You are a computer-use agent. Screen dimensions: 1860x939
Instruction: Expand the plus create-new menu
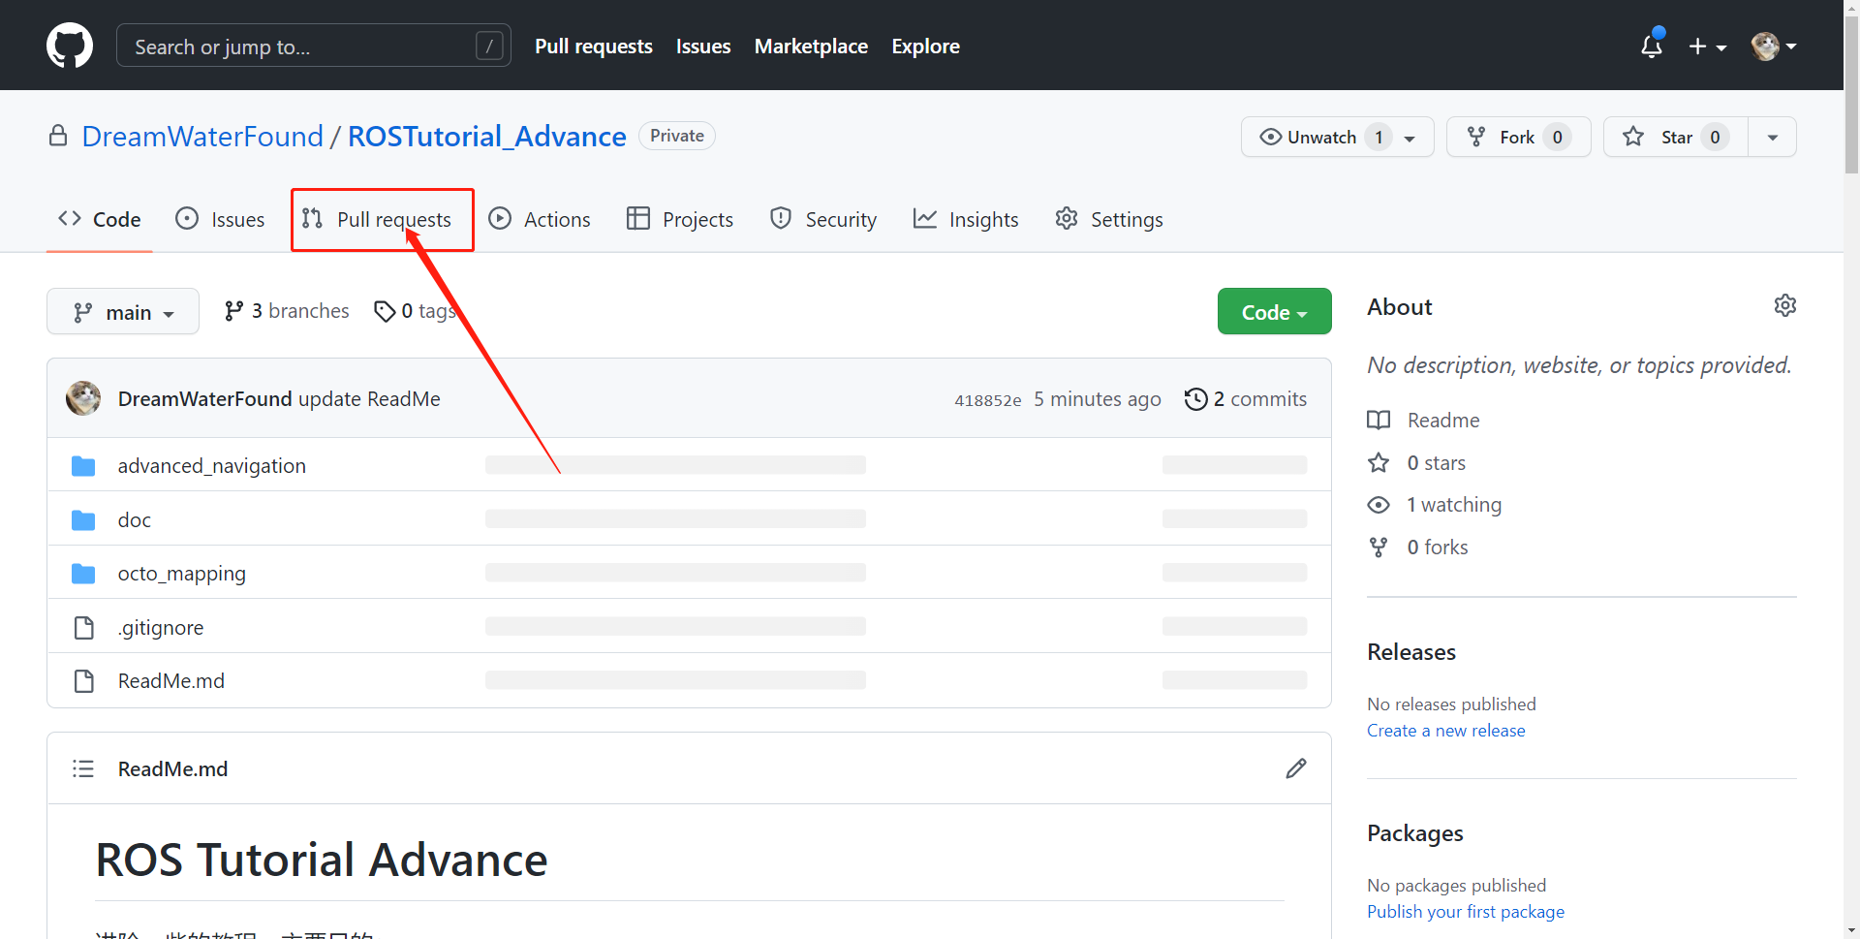(1708, 47)
